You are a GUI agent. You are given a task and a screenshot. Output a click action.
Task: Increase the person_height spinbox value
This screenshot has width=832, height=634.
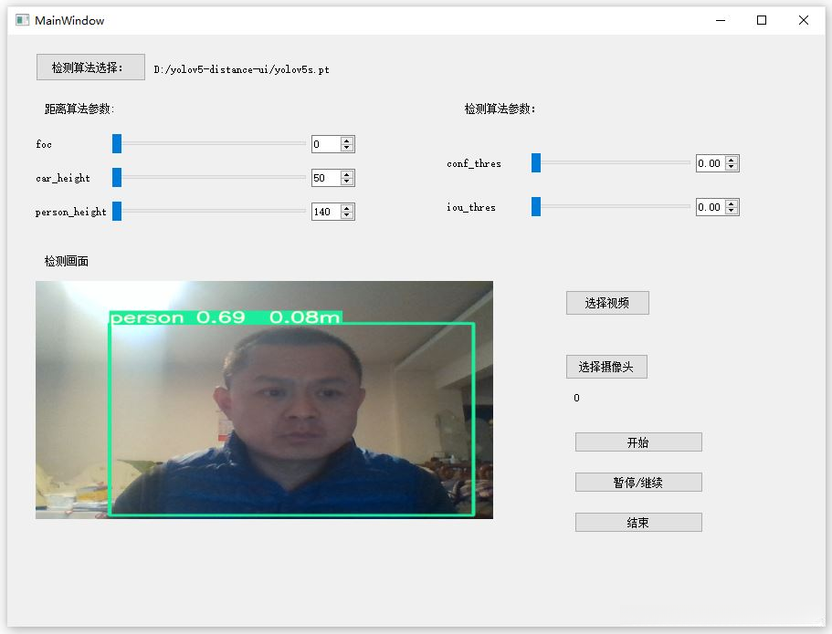[x=347, y=208]
